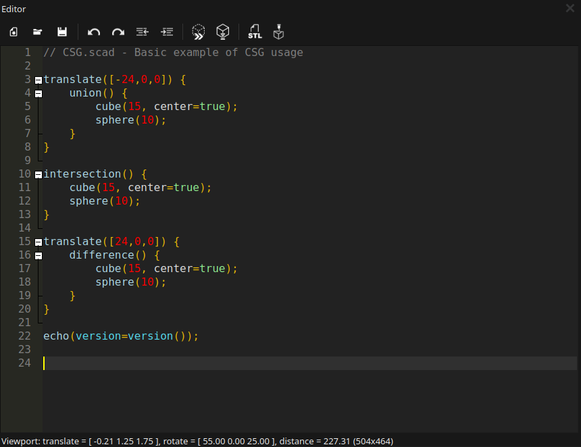Place the cursor on the echo(version=version()) line
Viewport: 581px width, 447px height.
click(x=122, y=336)
